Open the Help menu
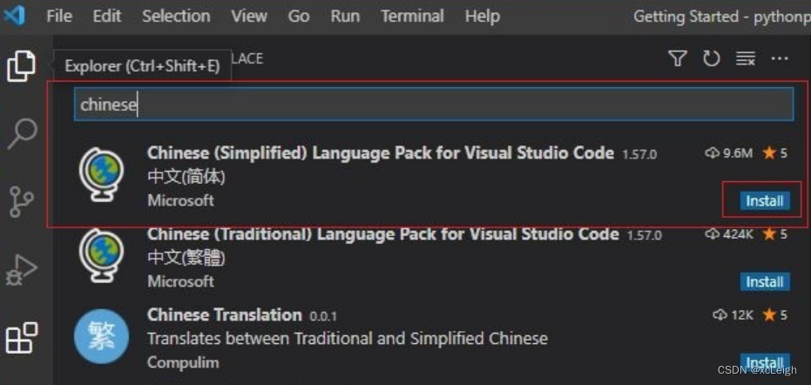This screenshot has height=385, width=811. click(482, 17)
